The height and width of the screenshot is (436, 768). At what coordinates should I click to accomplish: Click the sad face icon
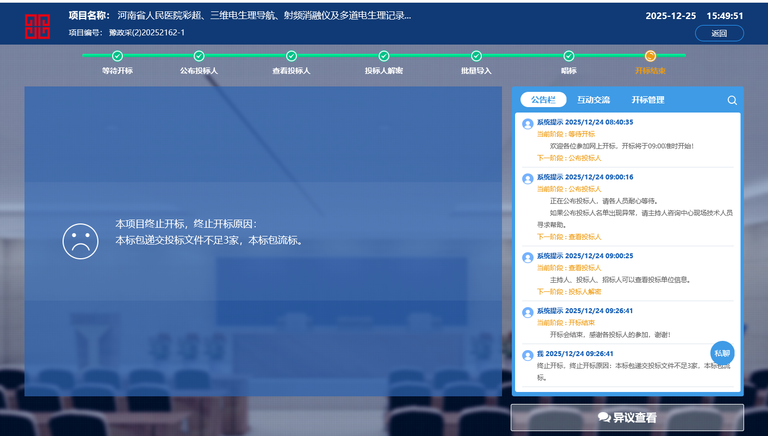(x=80, y=241)
